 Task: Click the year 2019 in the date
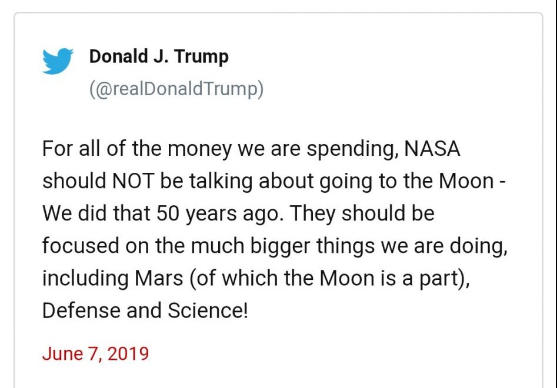point(128,353)
